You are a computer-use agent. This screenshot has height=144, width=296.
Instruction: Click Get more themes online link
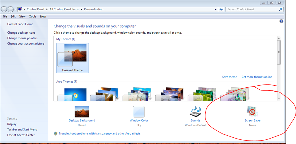pyautogui.click(x=257, y=77)
